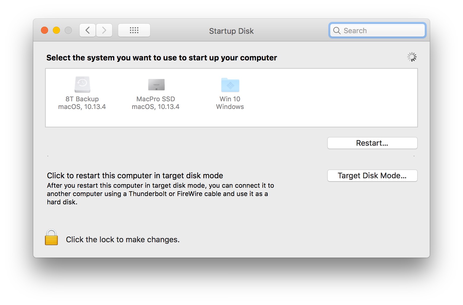Screen dimensions: 463x305
Task: Open Target Disk Mode... option
Action: tap(372, 176)
